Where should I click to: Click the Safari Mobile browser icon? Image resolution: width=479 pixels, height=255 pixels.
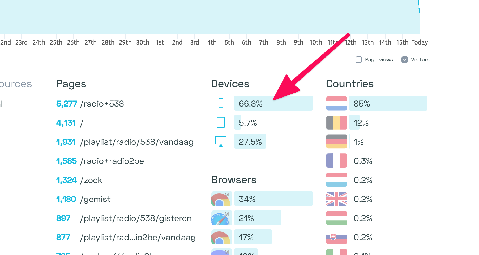tap(221, 218)
